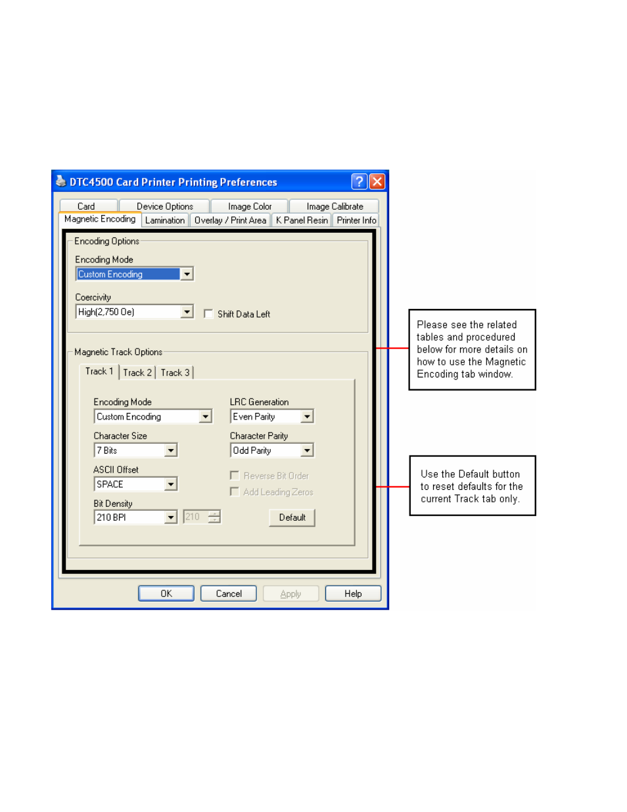Click the OK button

coord(166,594)
